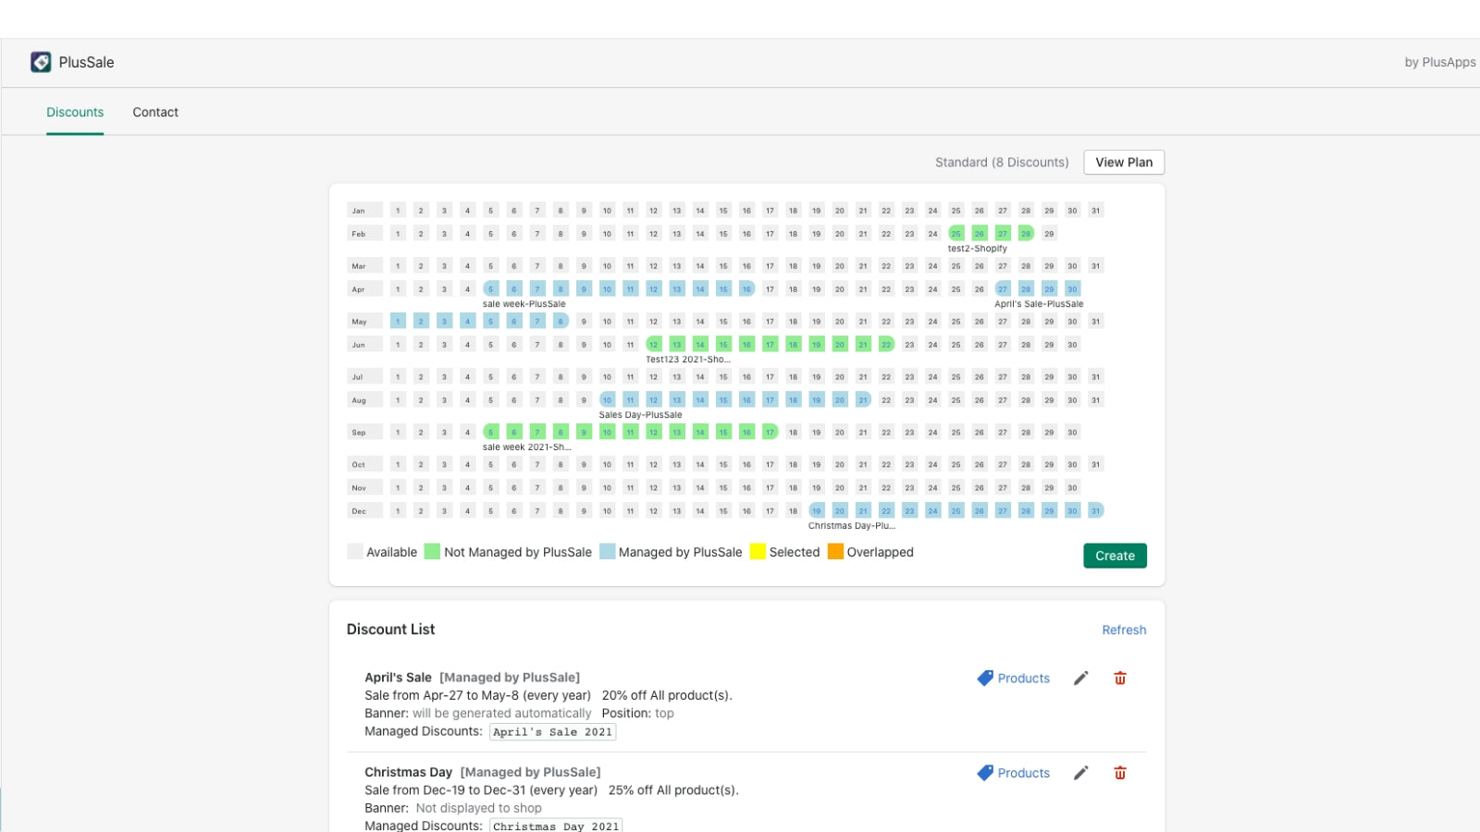Click the tag icon for April's Sale products
Viewport: 1480px width, 832px height.
pyautogui.click(x=985, y=679)
